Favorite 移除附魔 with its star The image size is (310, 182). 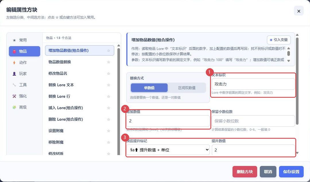coord(108,142)
